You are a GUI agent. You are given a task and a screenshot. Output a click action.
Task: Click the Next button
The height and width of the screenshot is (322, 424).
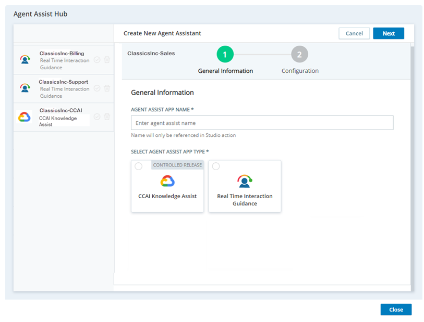coord(389,33)
